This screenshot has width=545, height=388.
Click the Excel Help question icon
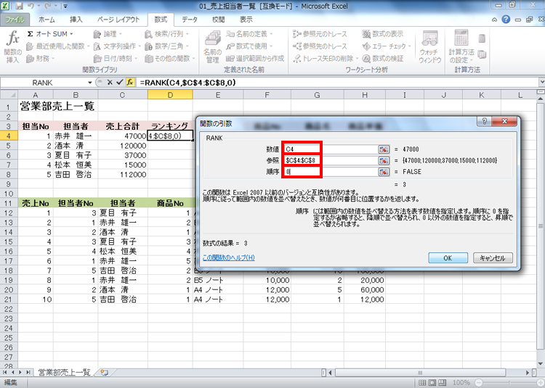coord(506,20)
